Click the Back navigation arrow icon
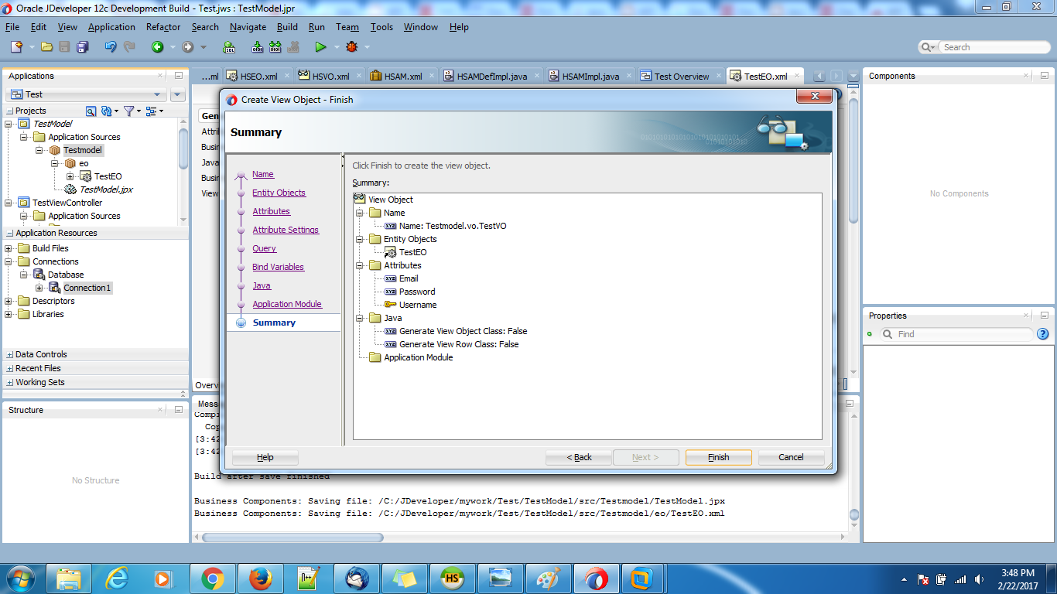1057x594 pixels. click(159, 46)
